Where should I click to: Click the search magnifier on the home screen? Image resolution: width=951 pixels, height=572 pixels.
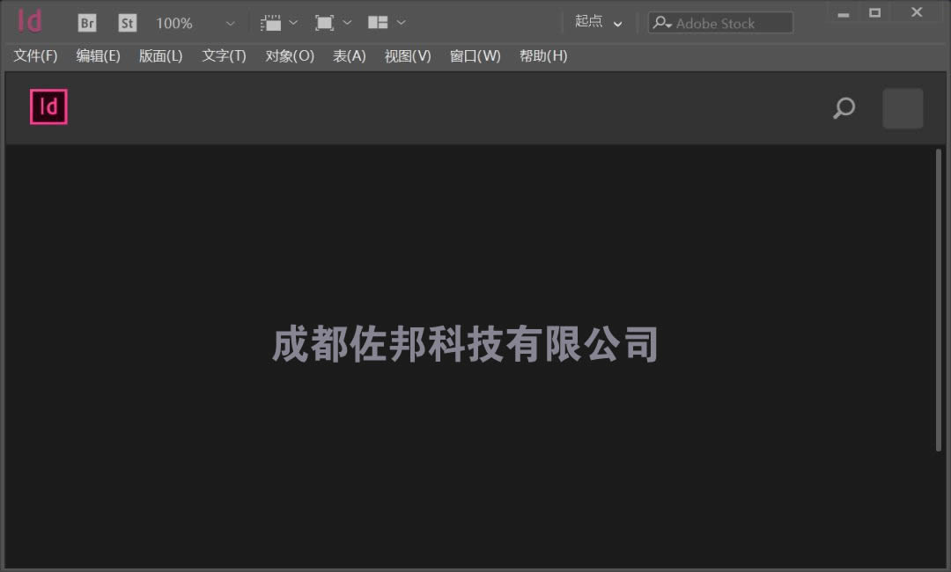coord(843,108)
